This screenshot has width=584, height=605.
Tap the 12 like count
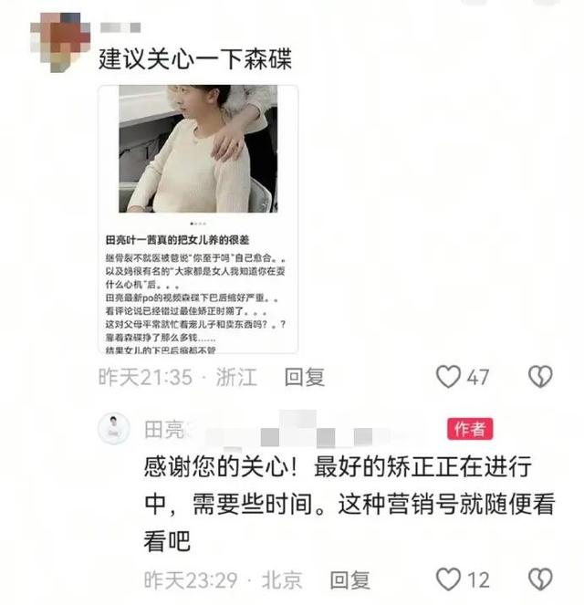click(479, 580)
